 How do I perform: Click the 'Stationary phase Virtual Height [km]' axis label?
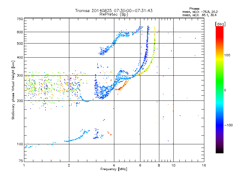(13, 90)
